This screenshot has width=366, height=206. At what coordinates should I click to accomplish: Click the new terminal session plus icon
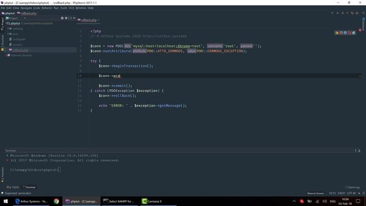pyautogui.click(x=7, y=155)
